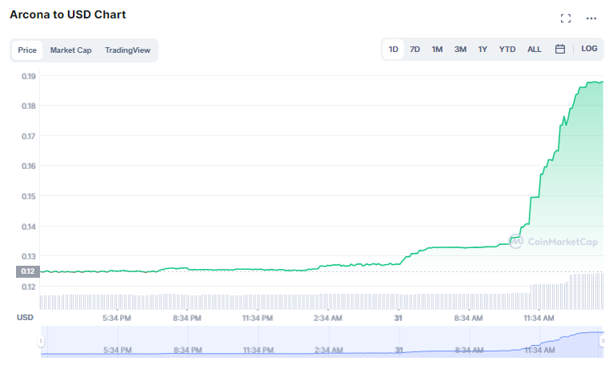Select the ALL time range
613x365 pixels.
(x=535, y=50)
